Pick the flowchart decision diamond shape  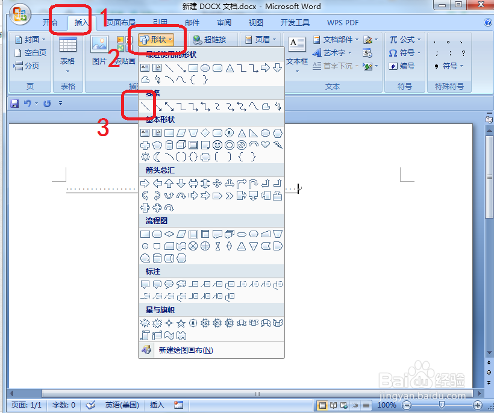coord(169,234)
